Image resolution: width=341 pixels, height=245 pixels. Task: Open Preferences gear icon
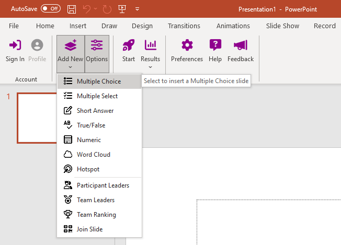[187, 45]
